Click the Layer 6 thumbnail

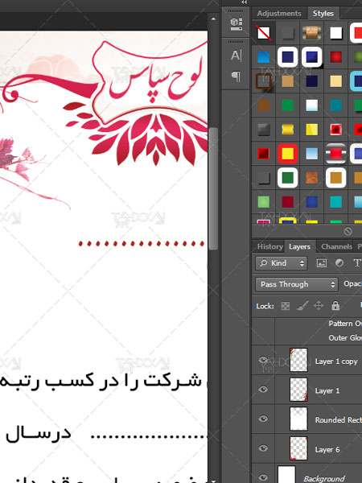pyautogui.click(x=298, y=448)
